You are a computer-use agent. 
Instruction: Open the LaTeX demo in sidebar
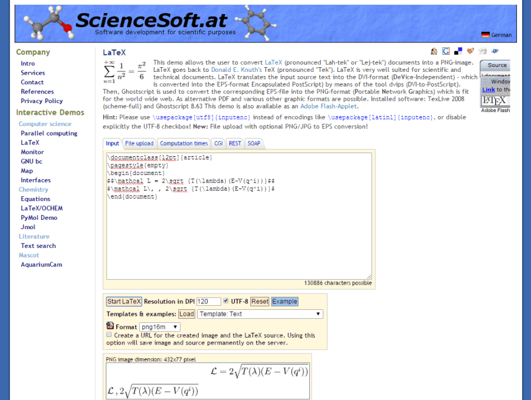click(30, 143)
